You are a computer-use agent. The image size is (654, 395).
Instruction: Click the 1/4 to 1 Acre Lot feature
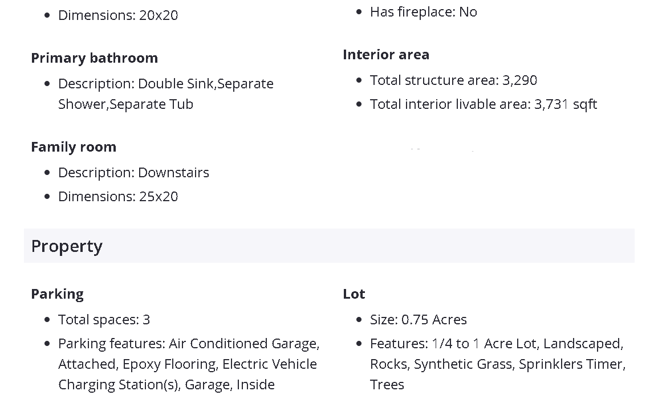pyautogui.click(x=484, y=344)
